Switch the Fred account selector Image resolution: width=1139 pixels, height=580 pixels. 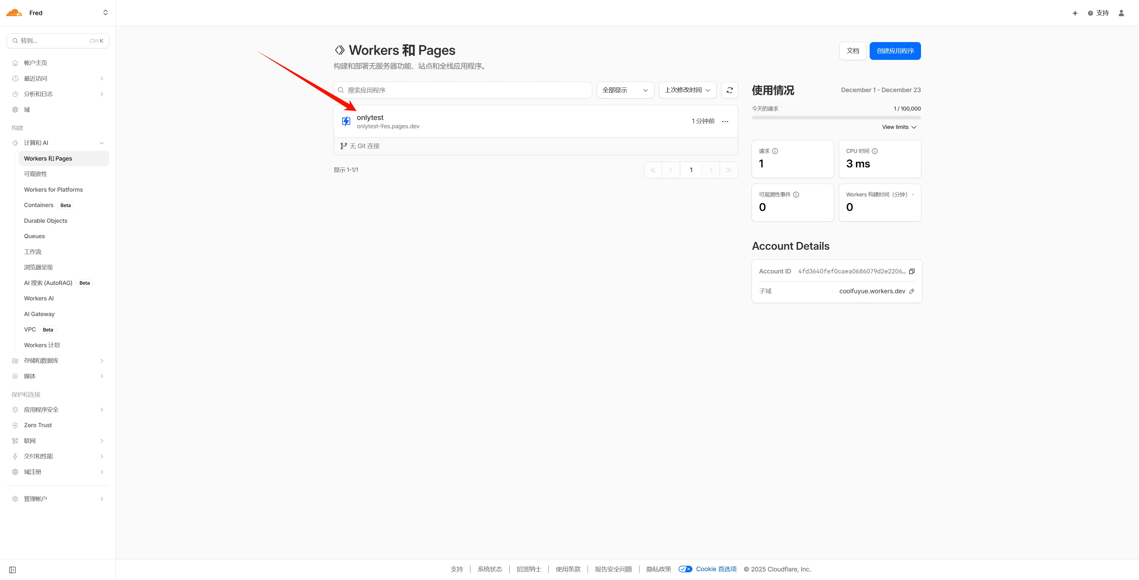tap(105, 13)
